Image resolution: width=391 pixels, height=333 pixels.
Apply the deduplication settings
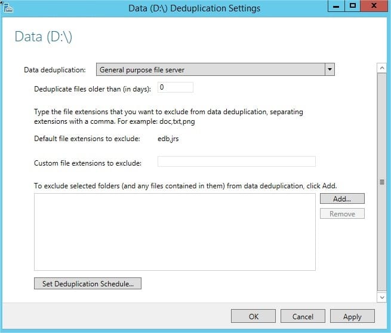(352, 316)
